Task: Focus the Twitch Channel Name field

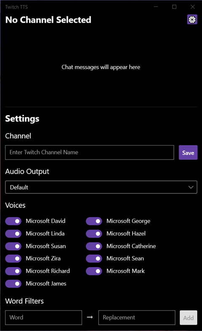Action: coord(90,152)
